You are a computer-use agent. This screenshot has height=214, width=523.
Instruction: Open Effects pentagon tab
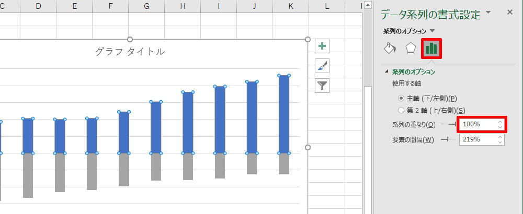click(411, 49)
